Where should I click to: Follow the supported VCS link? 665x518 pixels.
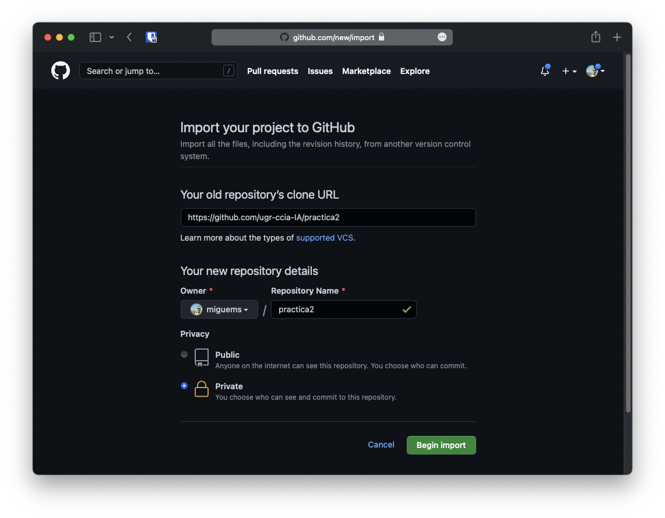click(325, 238)
